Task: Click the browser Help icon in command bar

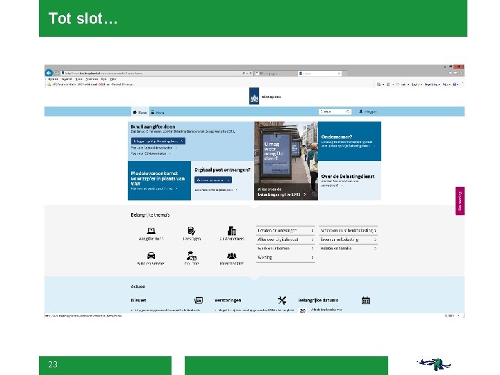Action: (x=455, y=85)
